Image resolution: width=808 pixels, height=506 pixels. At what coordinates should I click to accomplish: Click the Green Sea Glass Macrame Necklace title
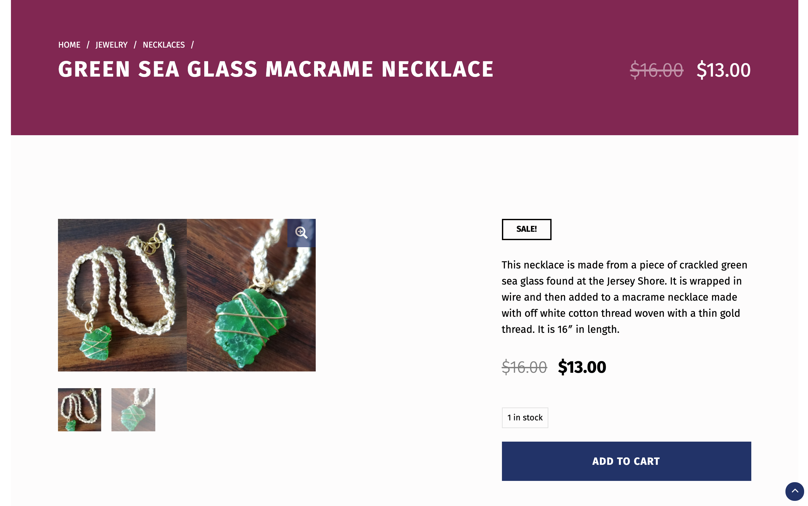(x=275, y=69)
